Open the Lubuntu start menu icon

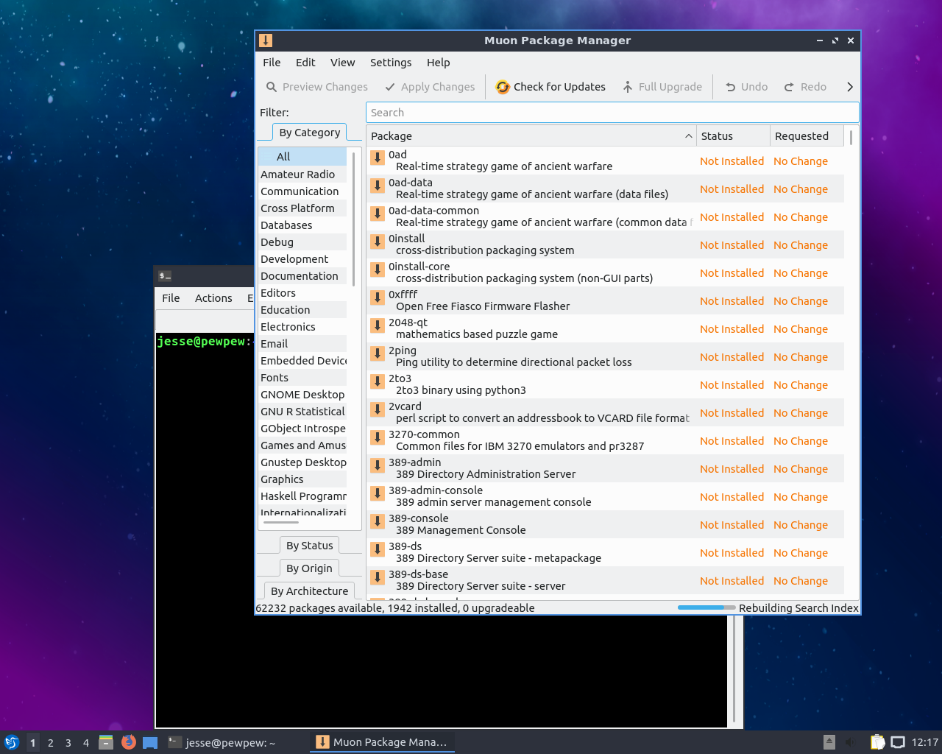(11, 742)
